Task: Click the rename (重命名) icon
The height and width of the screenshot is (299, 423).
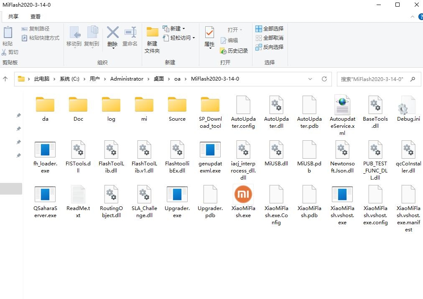Action: [x=130, y=33]
